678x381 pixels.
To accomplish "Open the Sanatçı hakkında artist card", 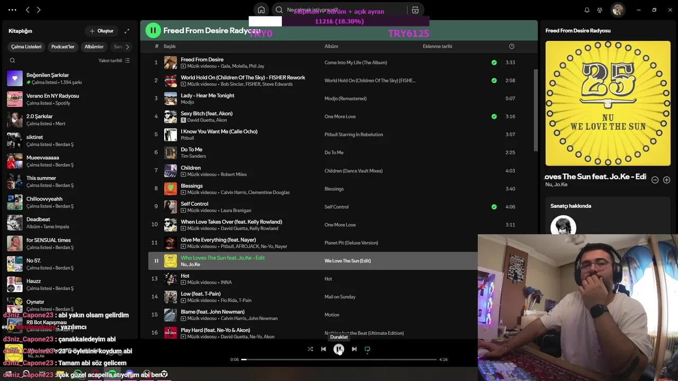I will coord(608,217).
